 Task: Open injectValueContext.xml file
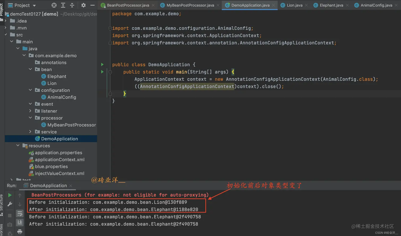click(56, 173)
